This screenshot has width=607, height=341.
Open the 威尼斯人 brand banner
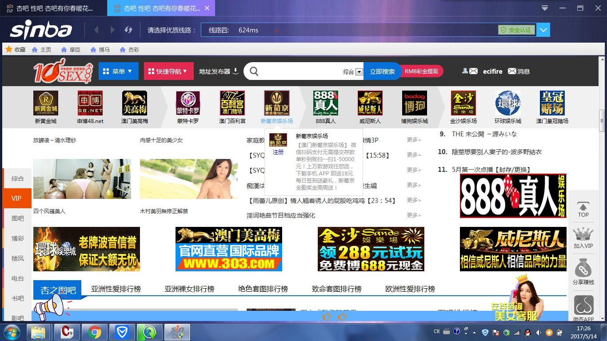(513, 249)
